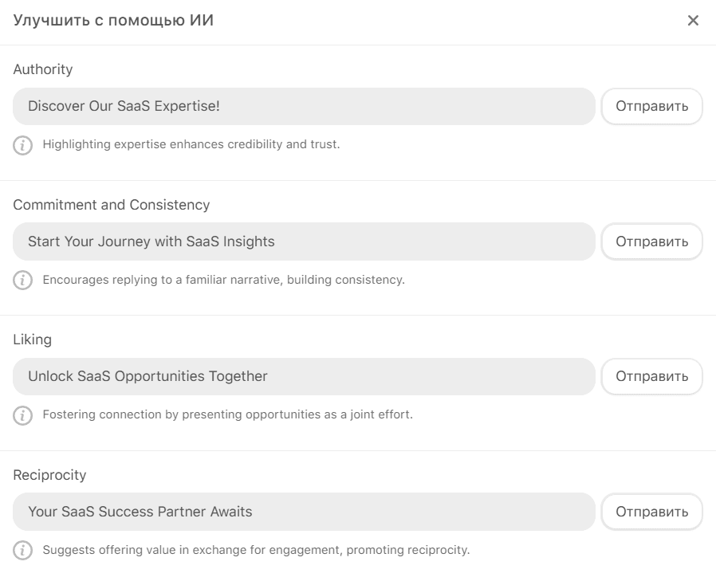Click the Reciprocity section heading
Screen dimensions: 716x585
(x=49, y=475)
